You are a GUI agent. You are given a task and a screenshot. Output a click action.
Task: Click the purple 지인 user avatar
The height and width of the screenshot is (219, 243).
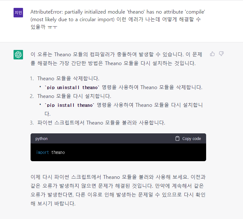point(18,13)
